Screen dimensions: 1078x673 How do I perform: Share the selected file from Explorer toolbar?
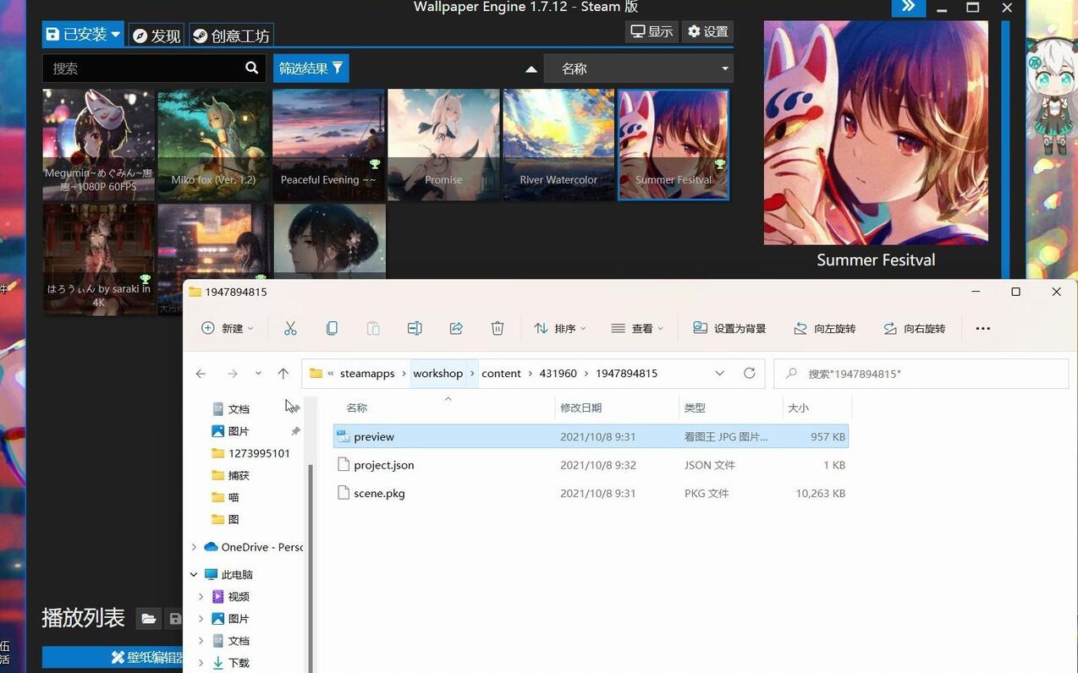coord(456,328)
